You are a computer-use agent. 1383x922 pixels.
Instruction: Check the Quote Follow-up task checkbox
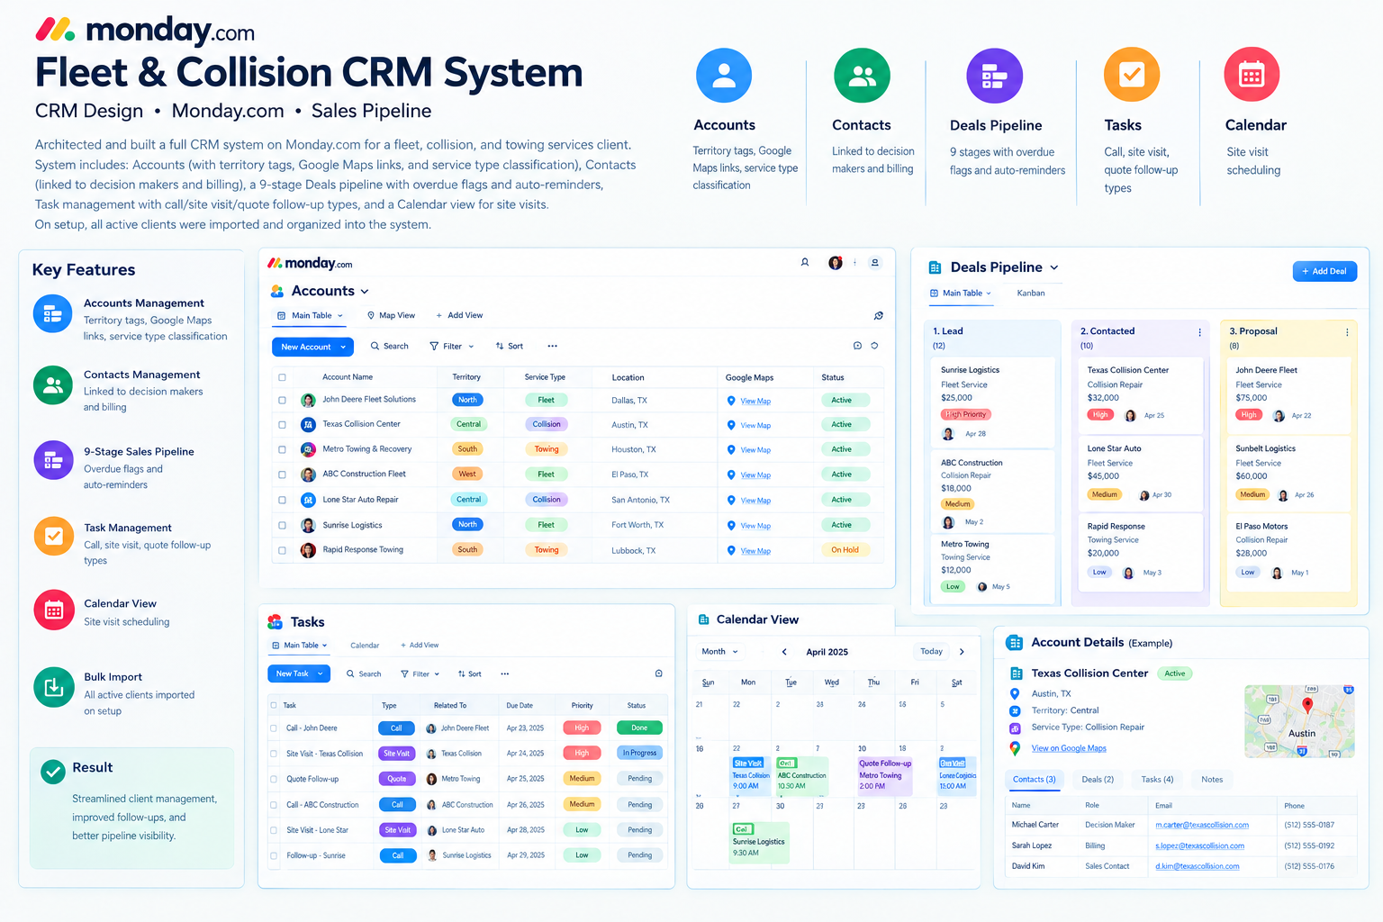tap(274, 779)
